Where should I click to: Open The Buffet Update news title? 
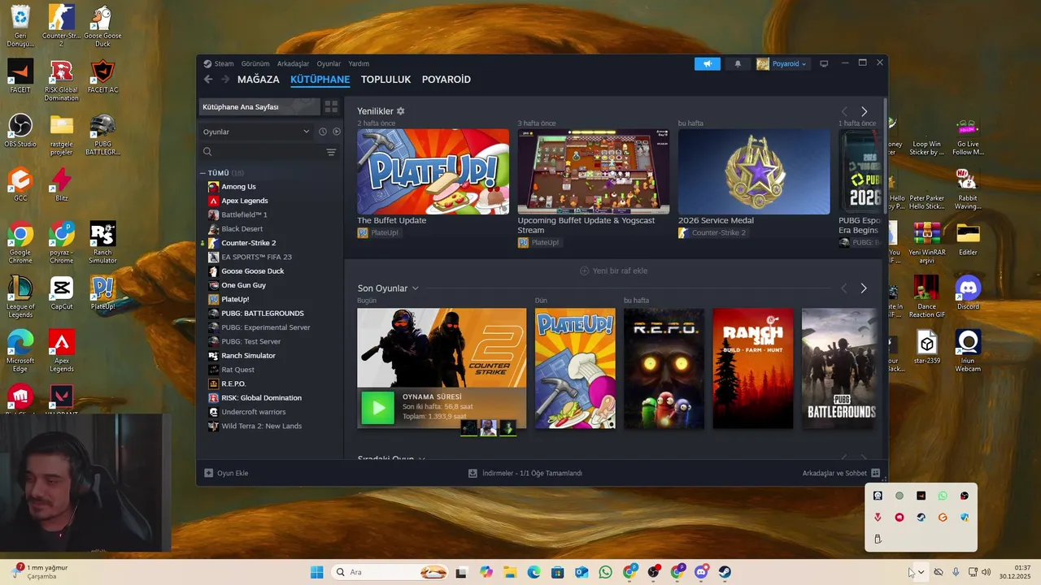[391, 220]
